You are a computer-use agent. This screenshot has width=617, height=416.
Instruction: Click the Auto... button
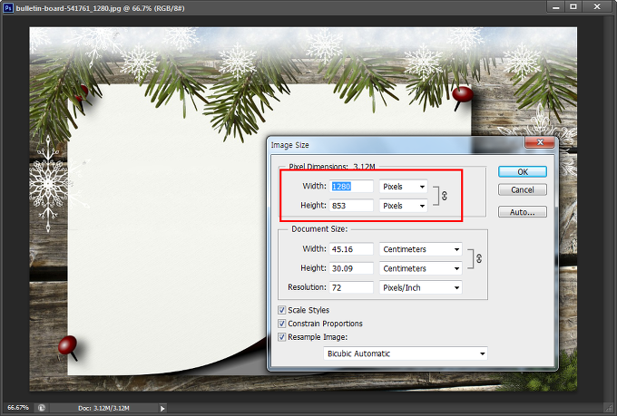[523, 212]
